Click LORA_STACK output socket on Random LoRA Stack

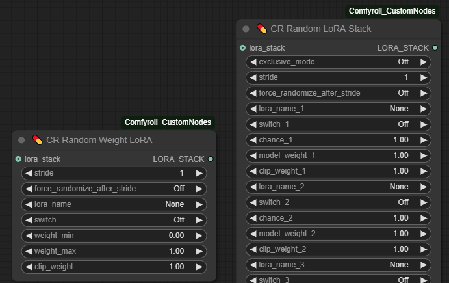click(x=435, y=48)
